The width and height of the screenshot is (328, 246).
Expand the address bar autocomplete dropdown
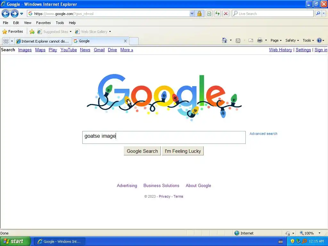[192, 14]
